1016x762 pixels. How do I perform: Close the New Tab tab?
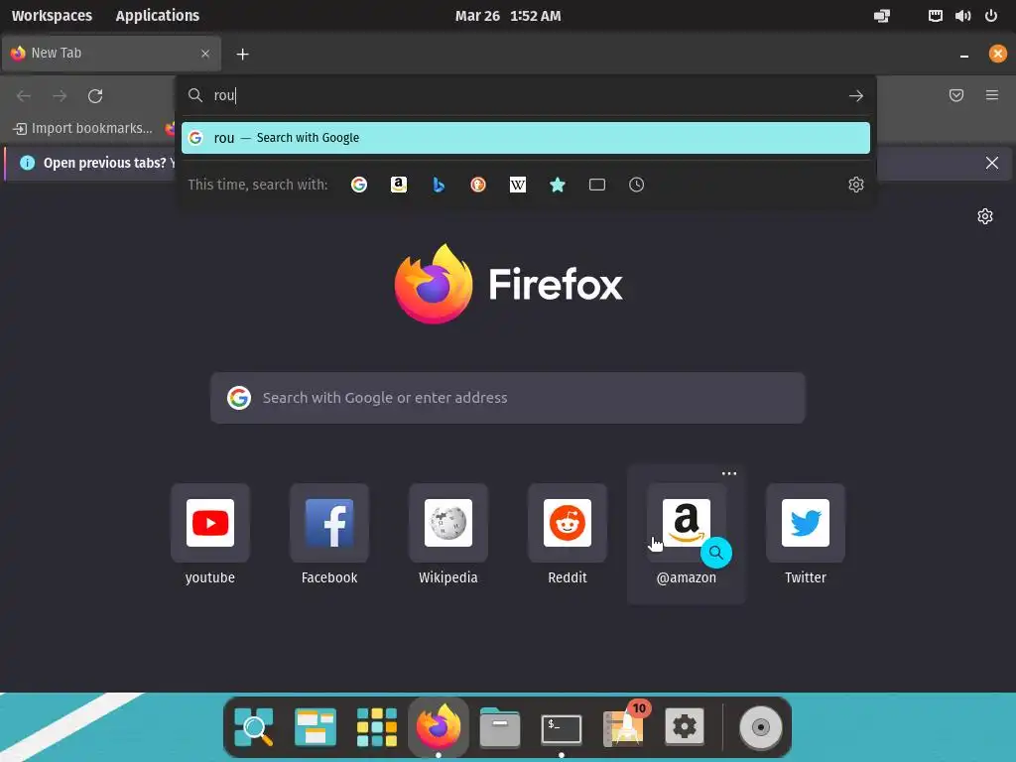(205, 54)
